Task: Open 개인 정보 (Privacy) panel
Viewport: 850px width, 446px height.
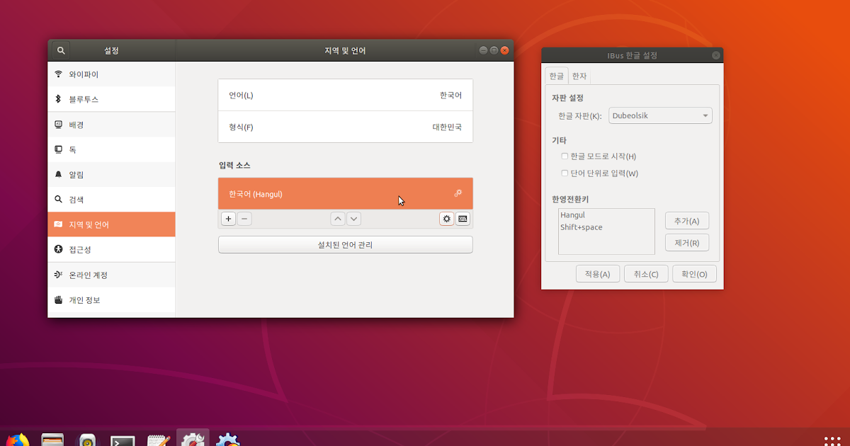Action: click(111, 300)
